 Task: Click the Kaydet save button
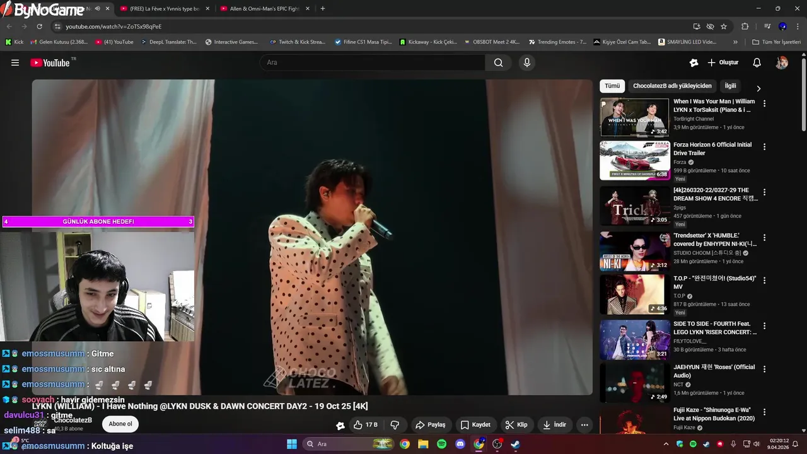(x=475, y=425)
